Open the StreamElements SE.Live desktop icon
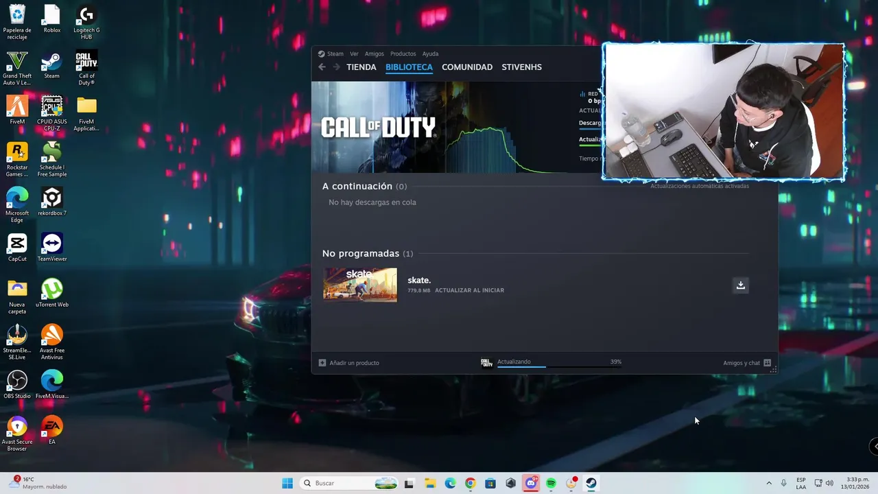 (17, 342)
